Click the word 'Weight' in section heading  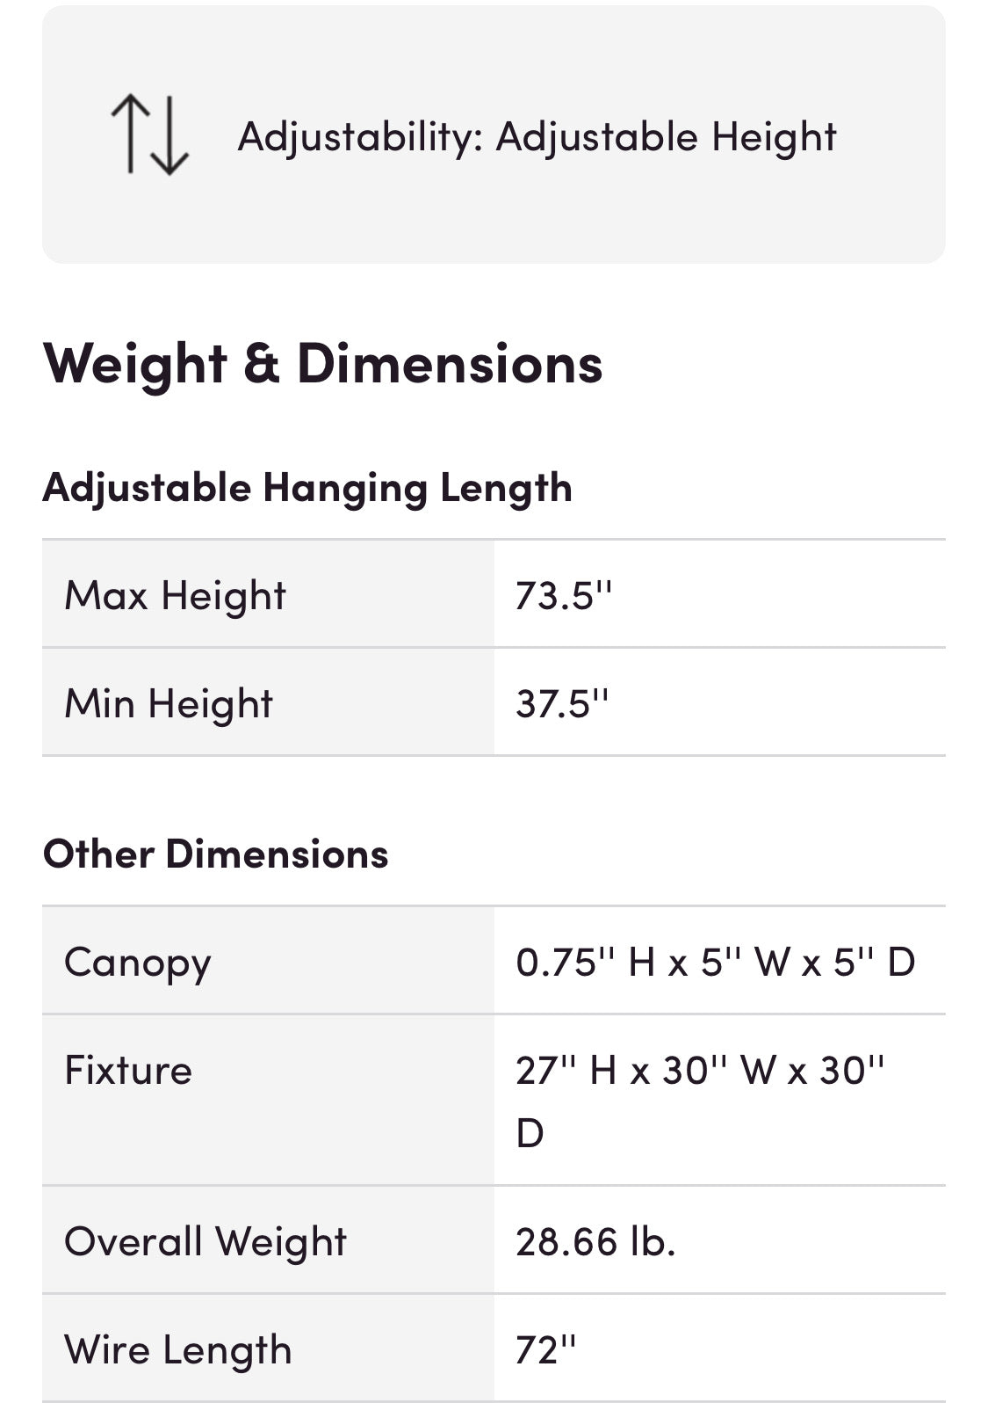(x=135, y=364)
